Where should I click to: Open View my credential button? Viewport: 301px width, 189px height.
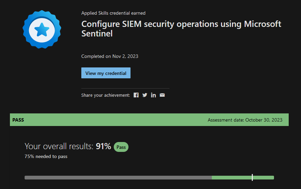[106, 73]
